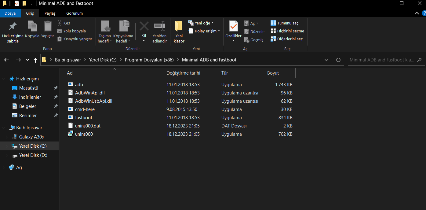The height and width of the screenshot is (210, 426).
Task: Sort by the Boyut column header
Action: (280, 73)
